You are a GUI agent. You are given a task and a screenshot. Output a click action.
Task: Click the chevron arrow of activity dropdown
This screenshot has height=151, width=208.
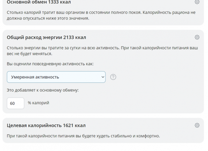tap(102, 77)
